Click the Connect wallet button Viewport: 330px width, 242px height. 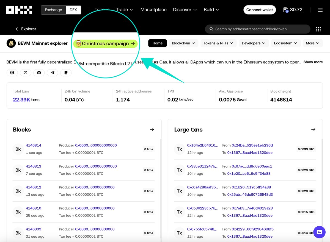[x=260, y=10]
